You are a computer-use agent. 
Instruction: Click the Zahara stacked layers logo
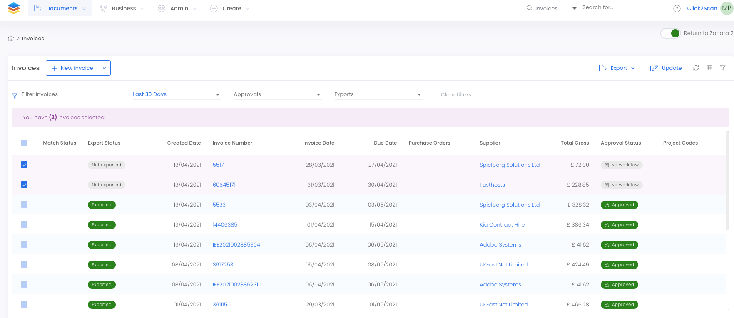[14, 8]
